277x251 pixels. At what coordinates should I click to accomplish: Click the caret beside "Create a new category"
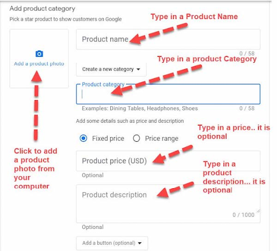[x=138, y=69]
